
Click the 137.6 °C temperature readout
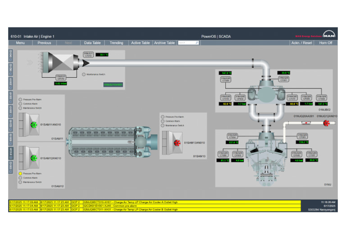[232, 142]
